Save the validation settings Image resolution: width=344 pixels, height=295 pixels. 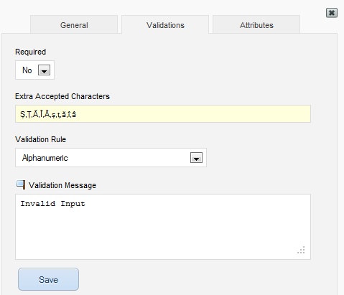pos(48,279)
